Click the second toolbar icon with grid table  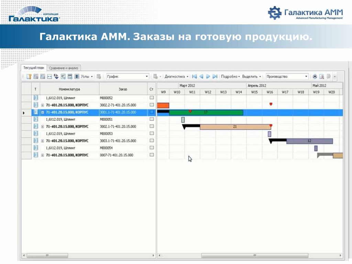pos(36,77)
